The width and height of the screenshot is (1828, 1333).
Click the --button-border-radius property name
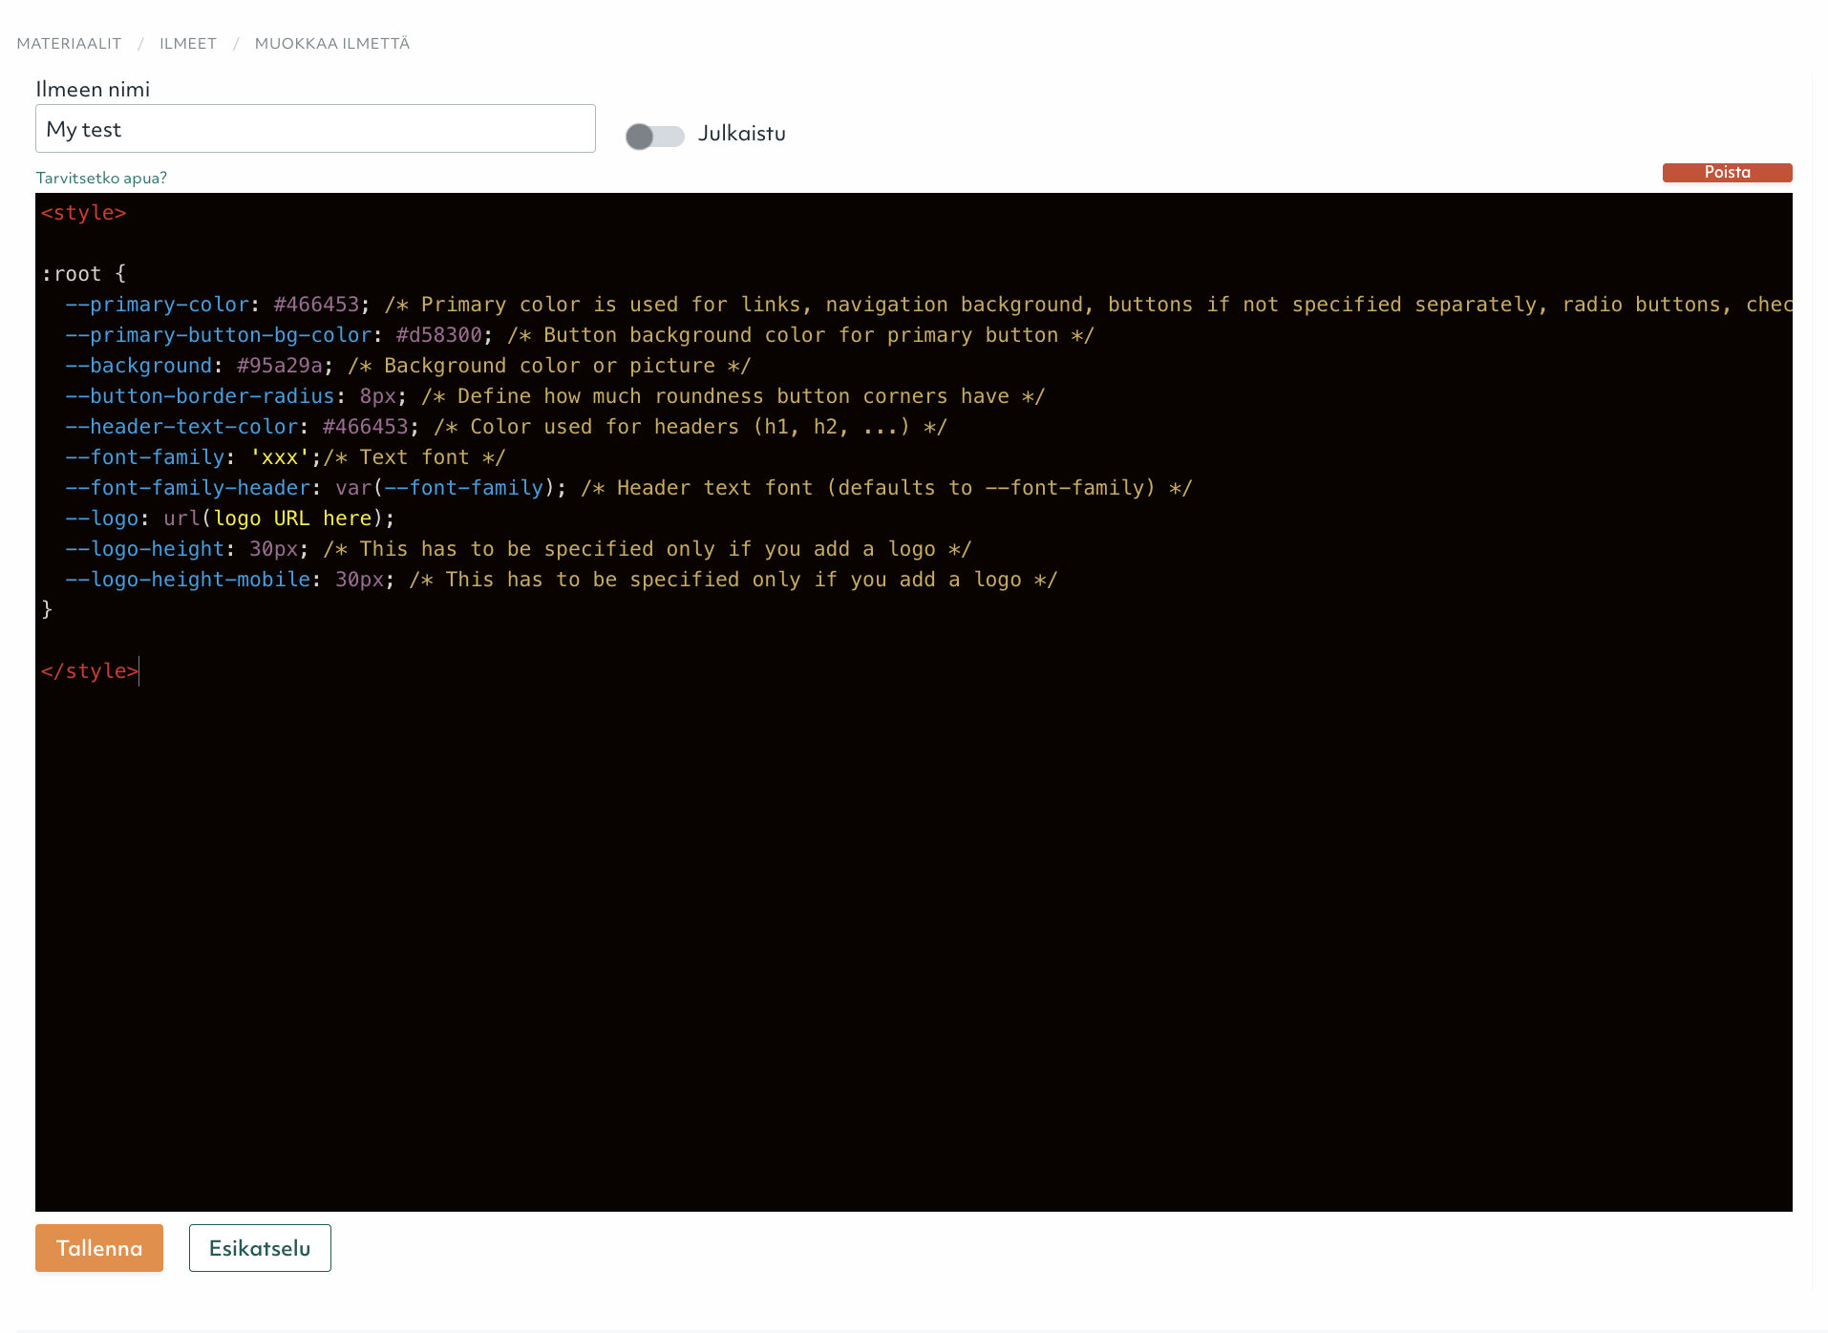(x=200, y=396)
